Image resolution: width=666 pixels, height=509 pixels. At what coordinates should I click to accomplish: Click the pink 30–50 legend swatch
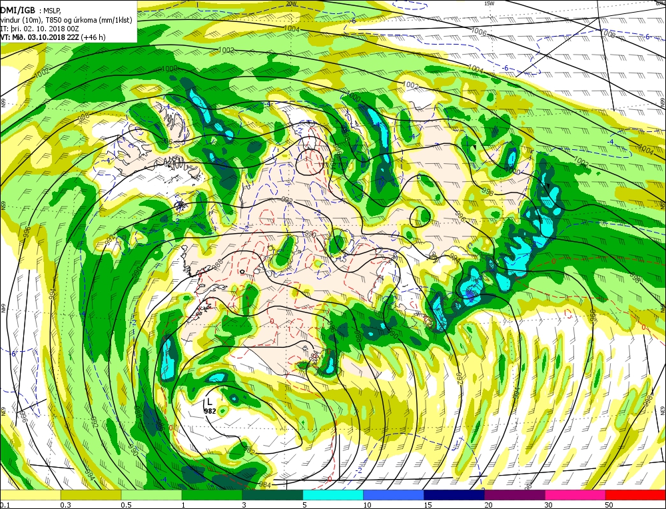[575, 495]
